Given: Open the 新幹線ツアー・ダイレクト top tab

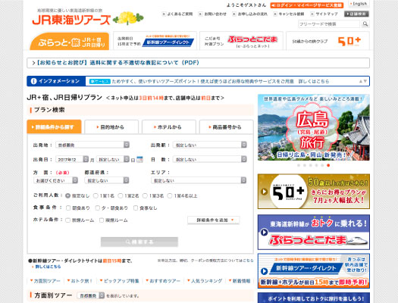Looking at the screenshot, I should [155, 41].
